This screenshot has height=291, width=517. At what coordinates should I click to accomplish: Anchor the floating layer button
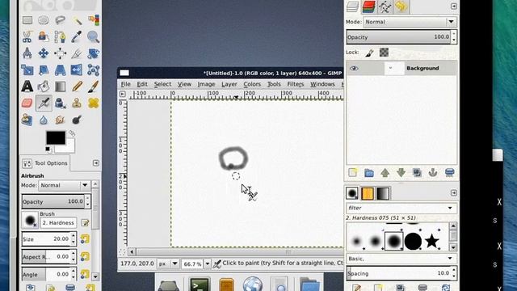point(433,172)
